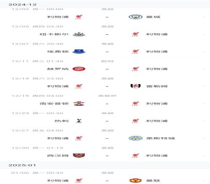
Task: Click the 英联杯 competition label
Action: tap(108, 96)
